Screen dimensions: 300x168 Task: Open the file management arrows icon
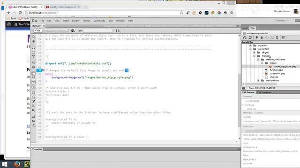(x=118, y=31)
